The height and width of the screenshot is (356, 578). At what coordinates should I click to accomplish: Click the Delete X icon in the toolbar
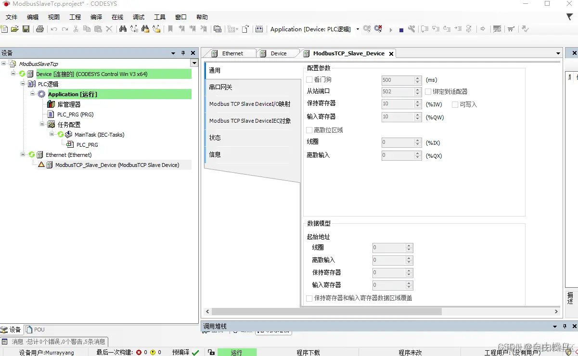[109, 29]
